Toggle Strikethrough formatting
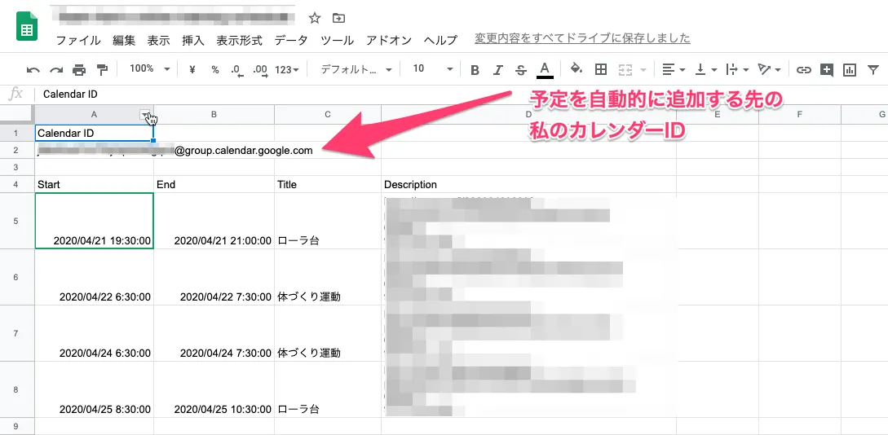This screenshot has height=435, width=888. point(521,70)
